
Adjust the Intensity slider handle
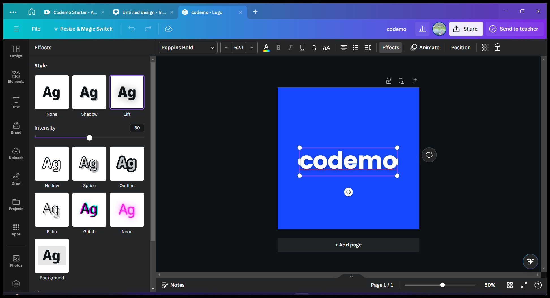pos(89,138)
